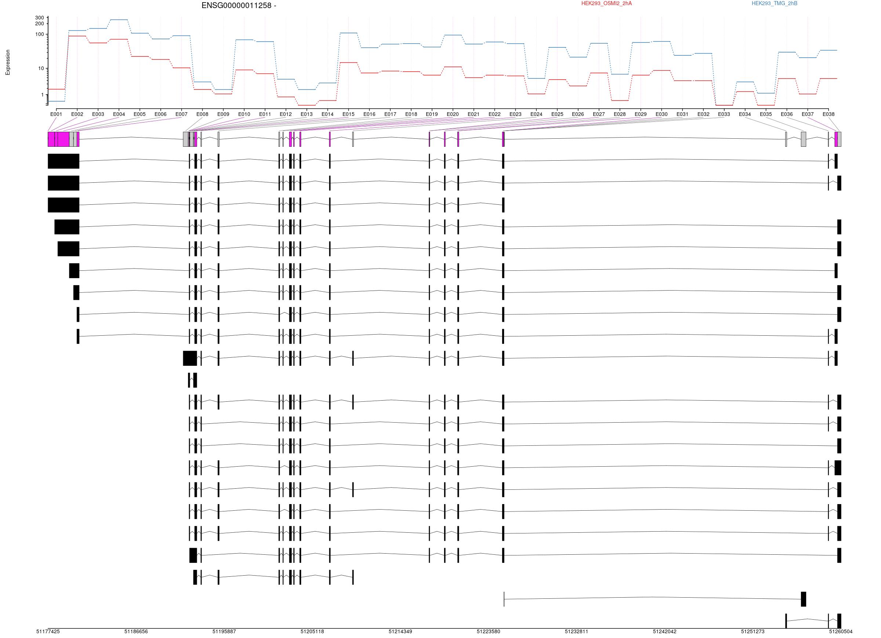Click genomic coordinate 51232811

(x=576, y=631)
